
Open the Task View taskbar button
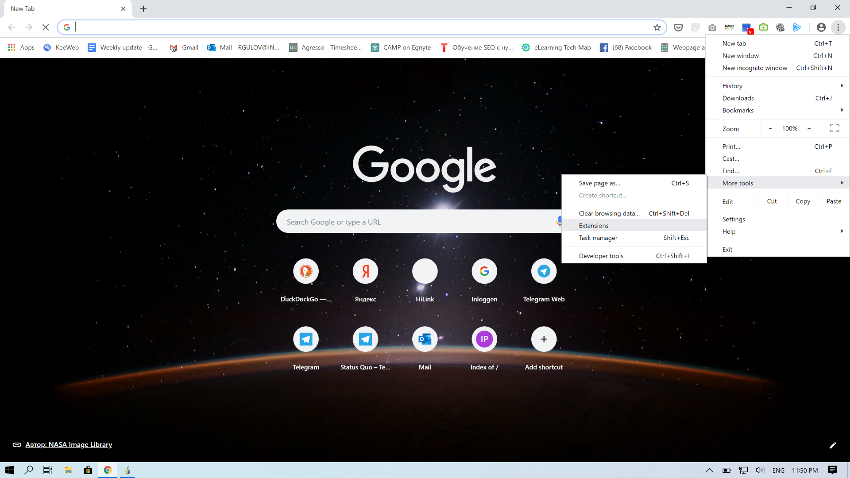(48, 470)
